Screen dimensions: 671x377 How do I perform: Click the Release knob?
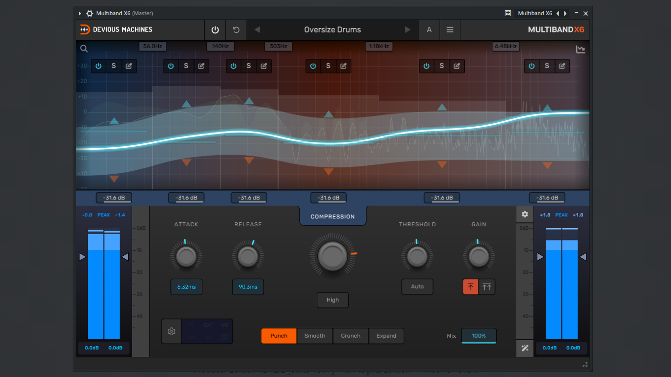[x=248, y=256]
